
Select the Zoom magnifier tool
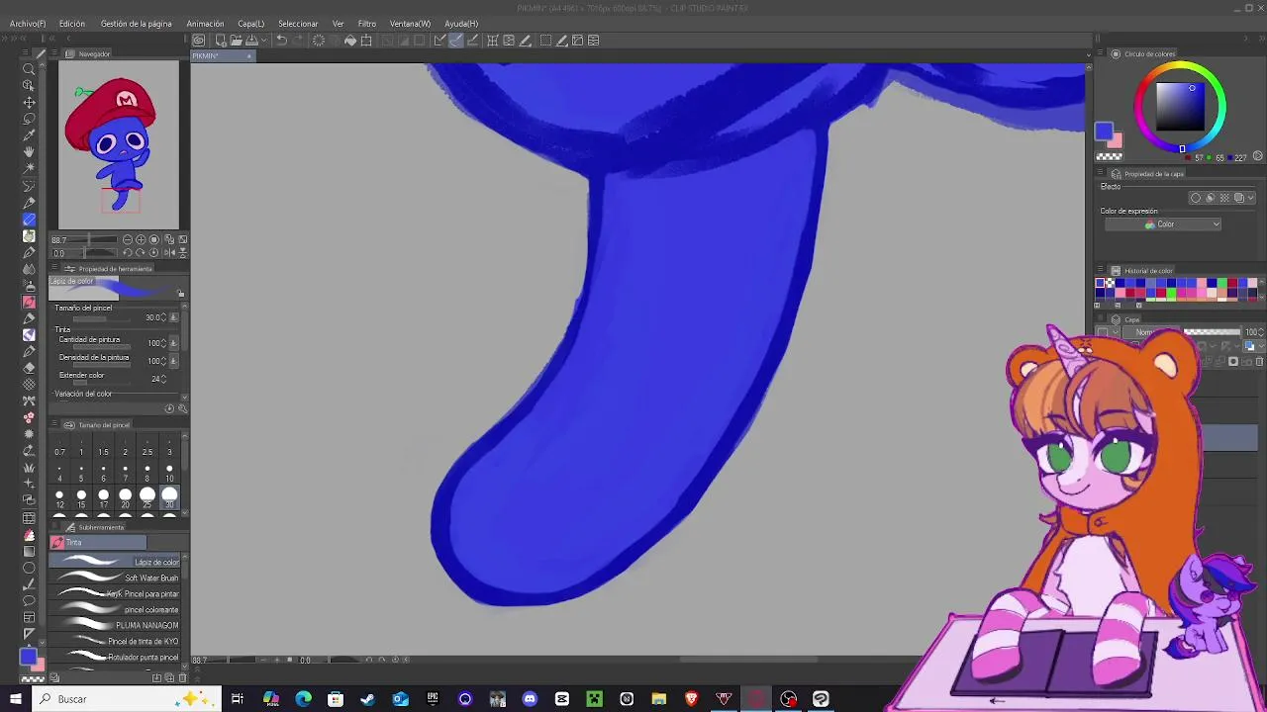coord(29,68)
